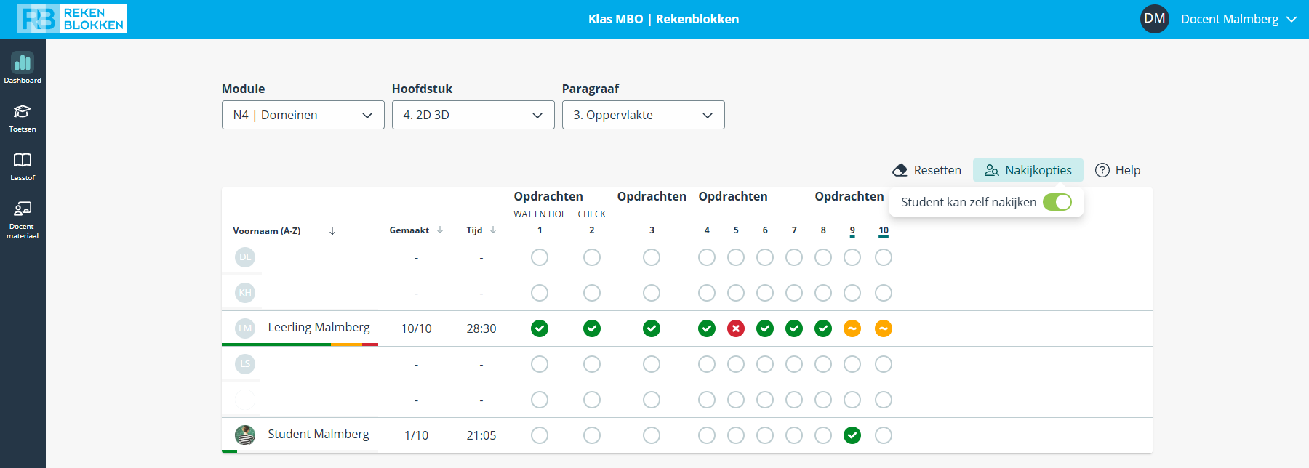The image size is (1309, 468).
Task: Open the Hoofdstuk dropdown 4. 2D 3D
Action: [x=473, y=115]
